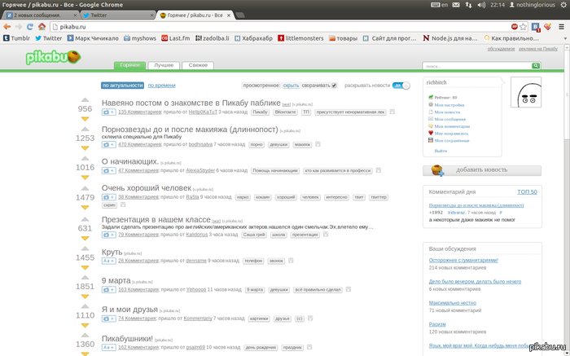The height and width of the screenshot is (356, 570).
Task: Expand 'Презентация в нашем классе' post preview
Action: 109,235
